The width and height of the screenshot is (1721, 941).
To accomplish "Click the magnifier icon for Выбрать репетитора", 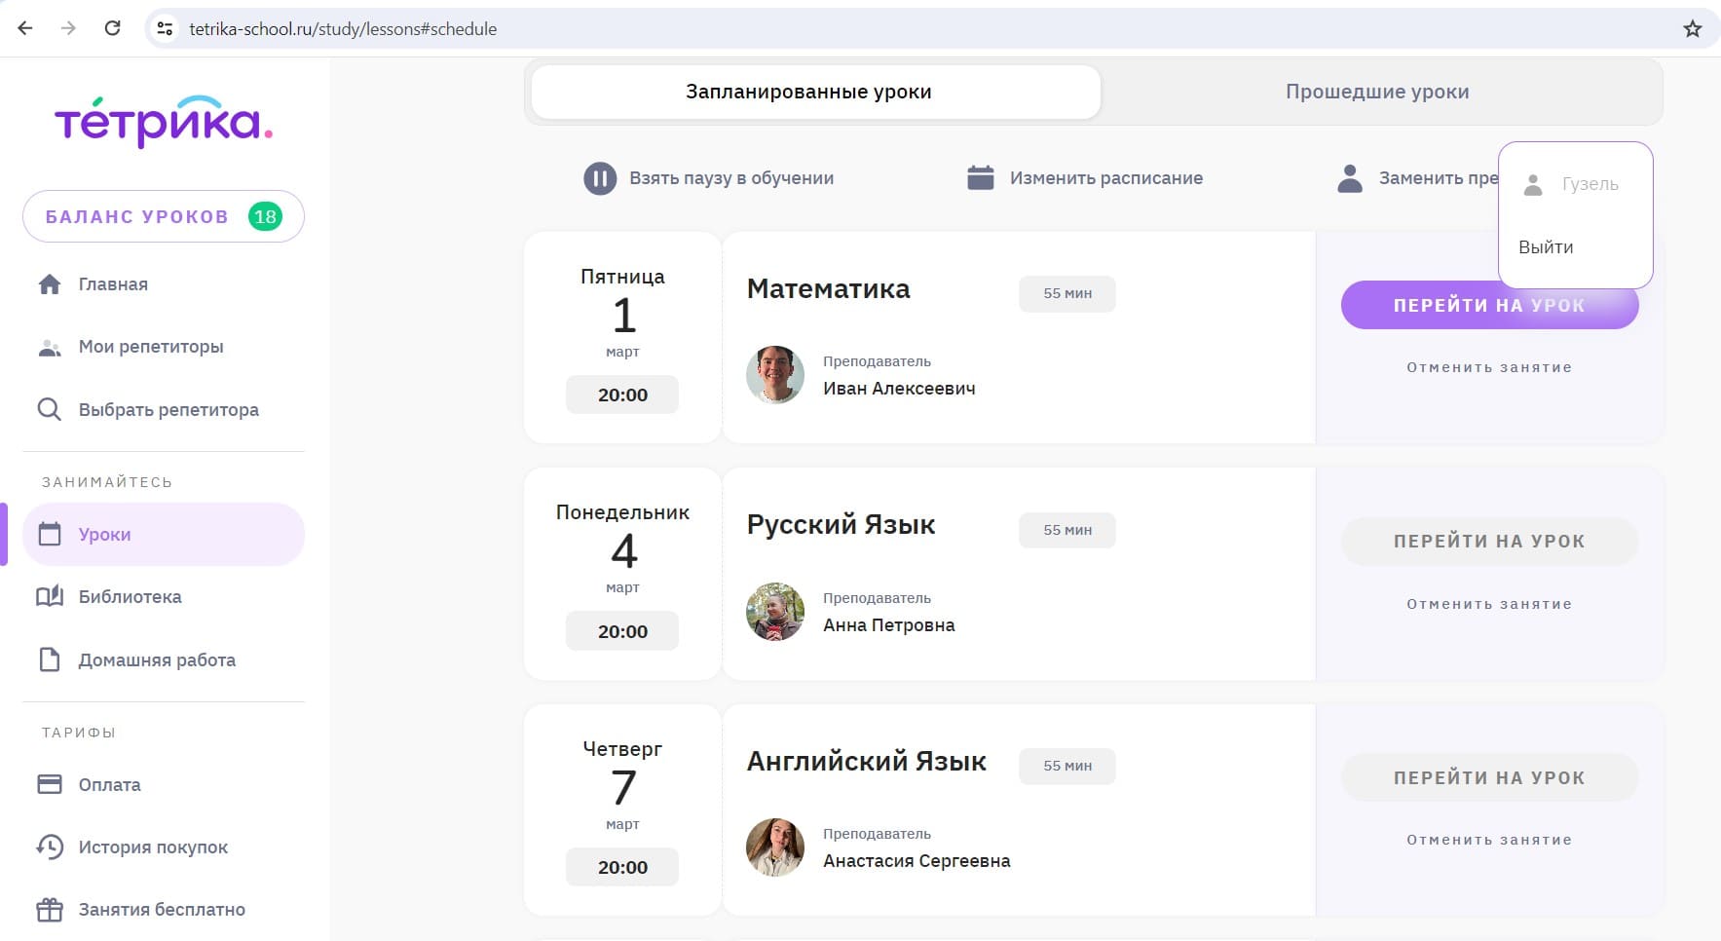I will pos(49,409).
